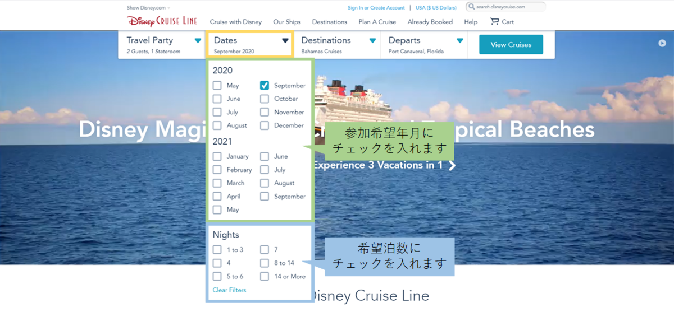Open the Already Booked menu

pos(430,22)
